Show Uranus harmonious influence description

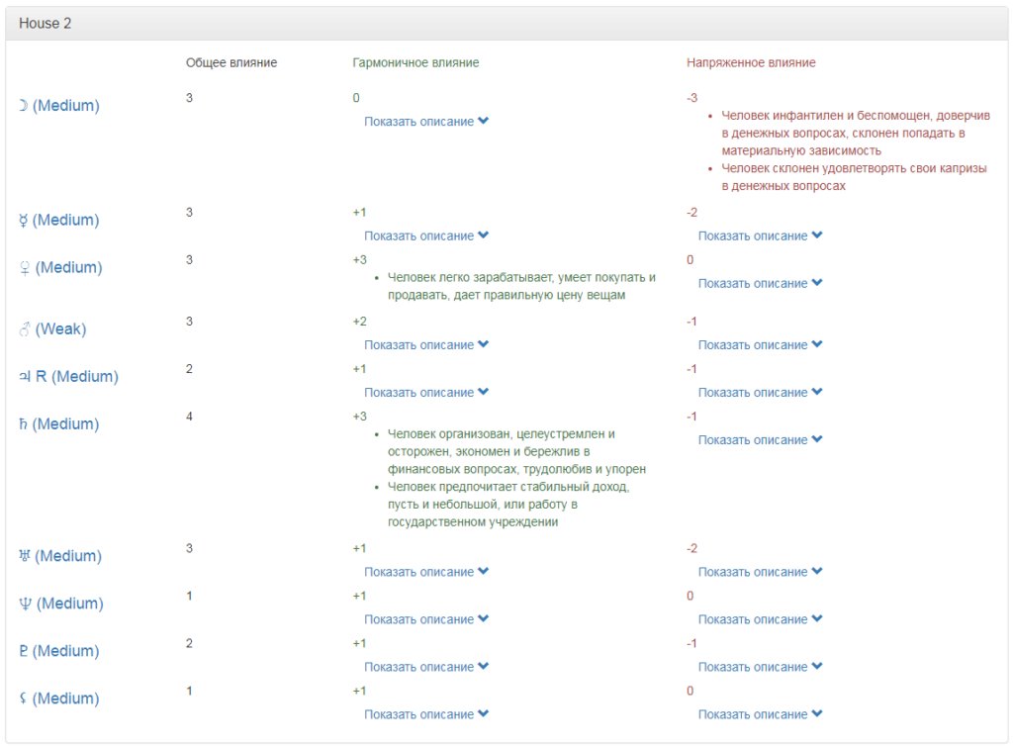(426, 572)
